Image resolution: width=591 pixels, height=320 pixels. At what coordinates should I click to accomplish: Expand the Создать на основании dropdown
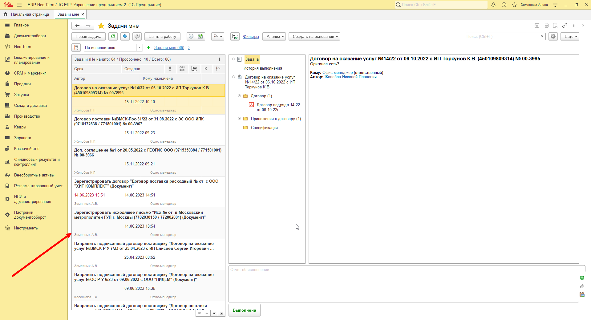coord(314,36)
